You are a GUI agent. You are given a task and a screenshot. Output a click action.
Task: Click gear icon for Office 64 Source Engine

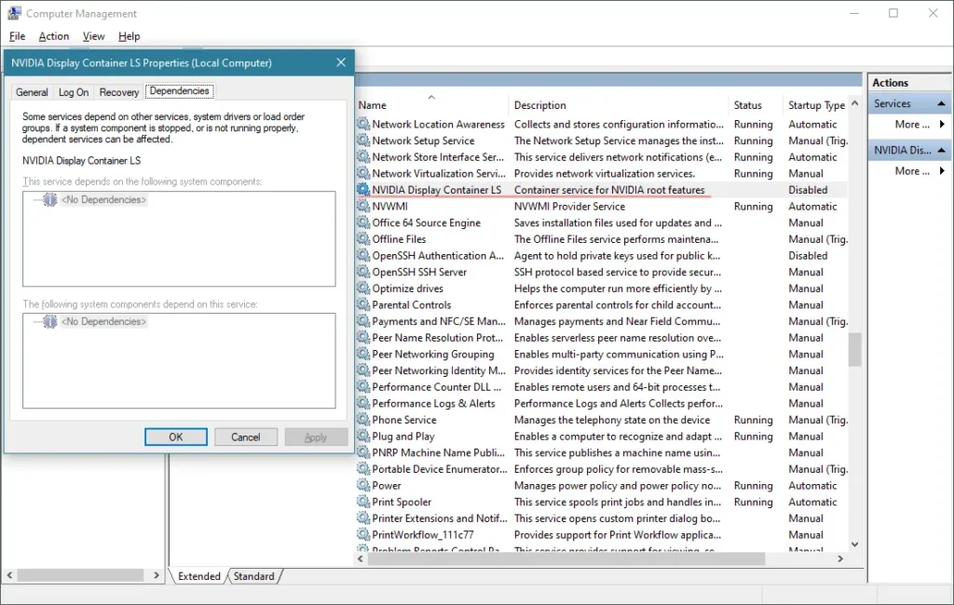click(x=363, y=222)
